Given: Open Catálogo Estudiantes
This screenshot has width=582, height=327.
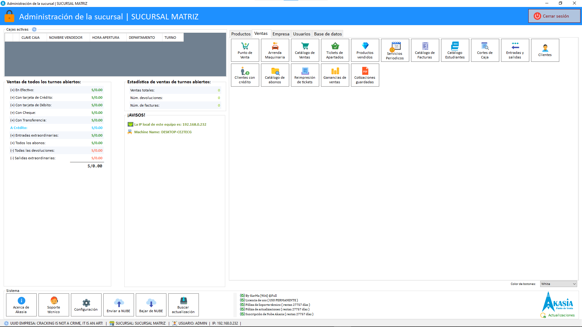Looking at the screenshot, I should point(455,50).
